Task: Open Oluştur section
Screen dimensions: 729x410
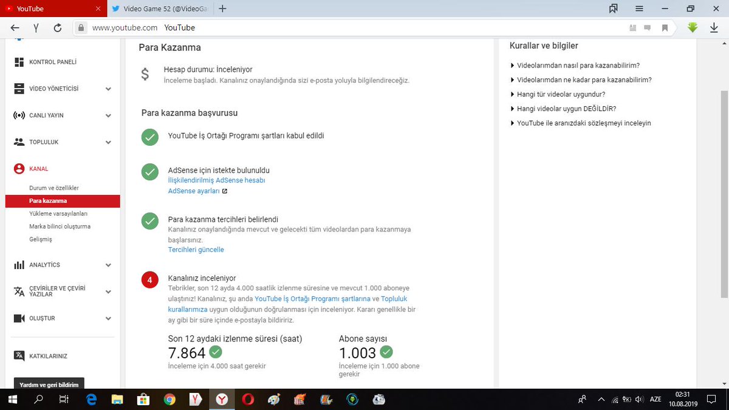Action: (x=42, y=318)
